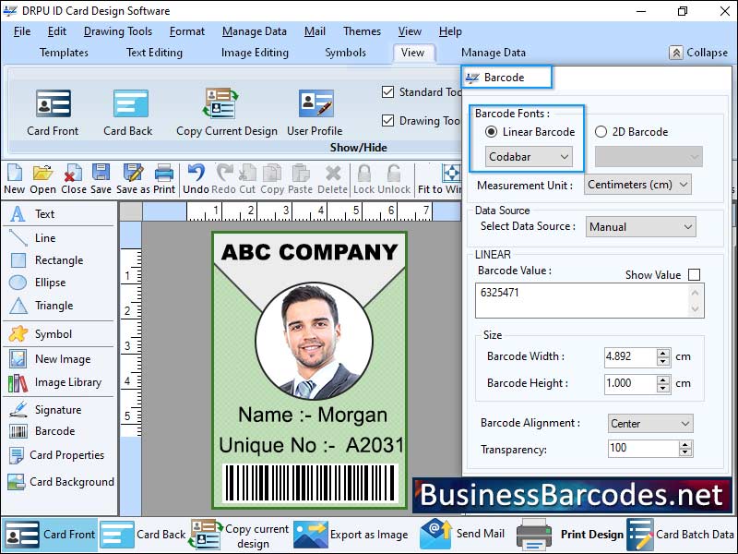The width and height of the screenshot is (738, 554).
Task: Select the 2D Barcode radio button
Action: coord(599,132)
